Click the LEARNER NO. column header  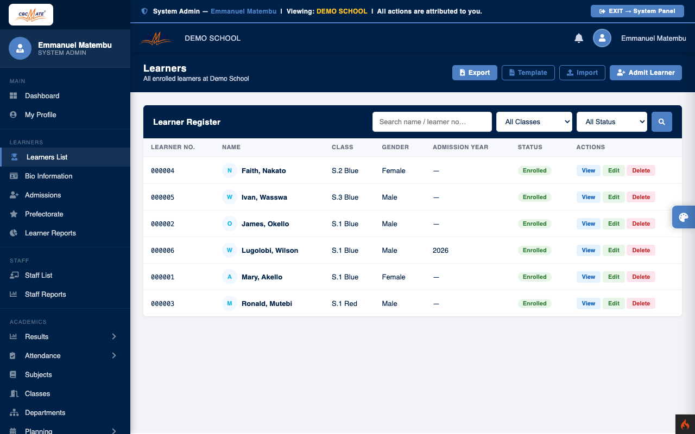[x=173, y=147]
